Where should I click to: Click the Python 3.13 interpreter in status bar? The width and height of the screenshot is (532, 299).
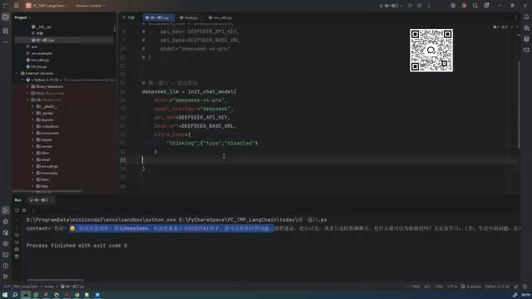click(x=497, y=287)
